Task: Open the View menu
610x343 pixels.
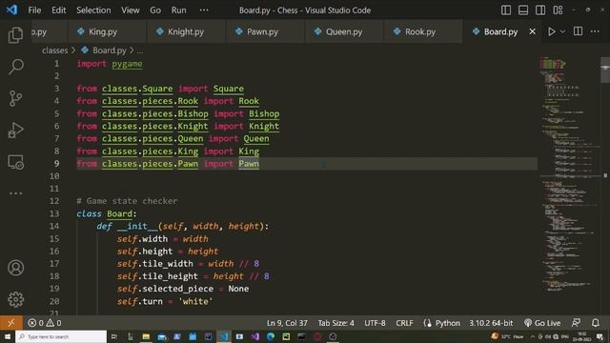Action: 130,10
